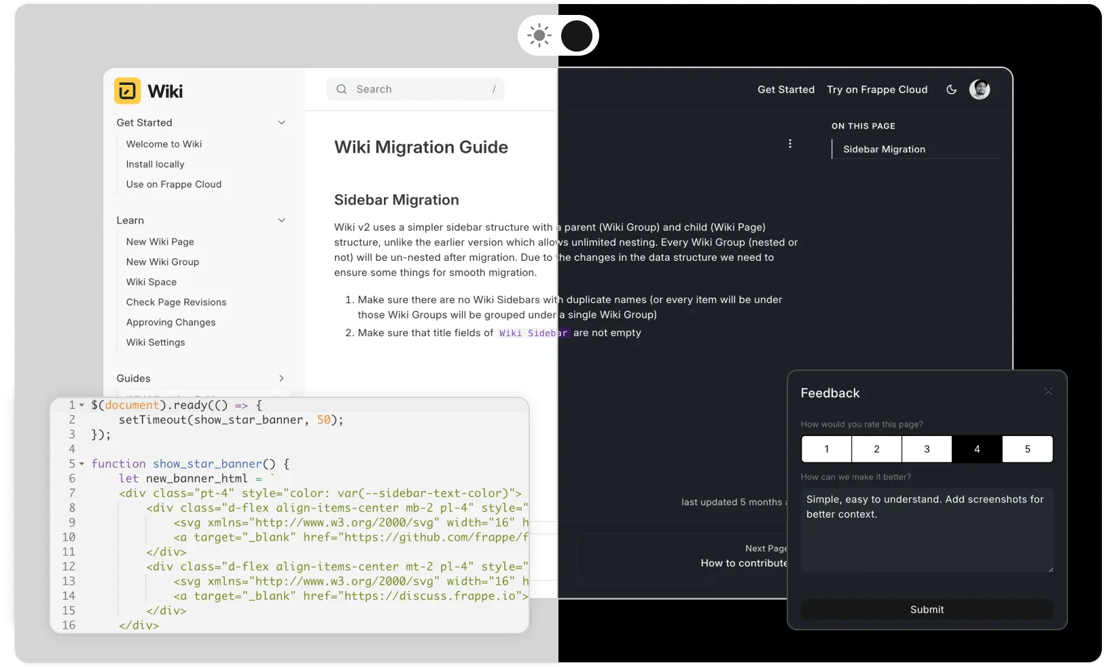Select rating 1 in the Feedback dialog

pos(826,449)
